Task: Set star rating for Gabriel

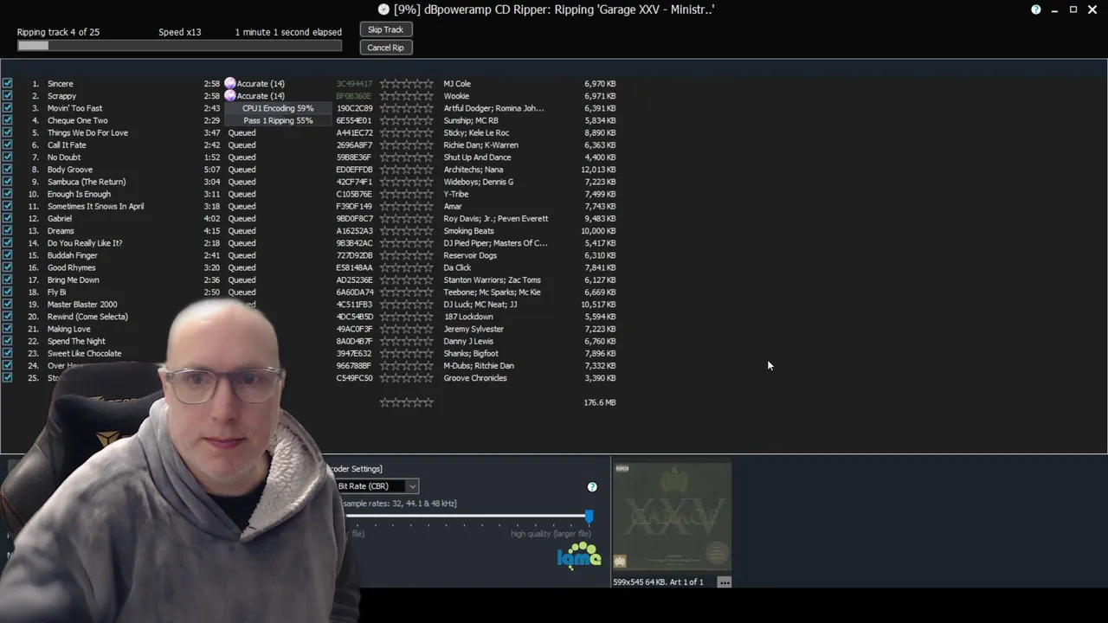Action: (407, 219)
